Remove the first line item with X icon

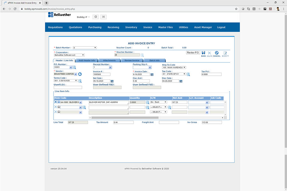[x=55, y=102]
